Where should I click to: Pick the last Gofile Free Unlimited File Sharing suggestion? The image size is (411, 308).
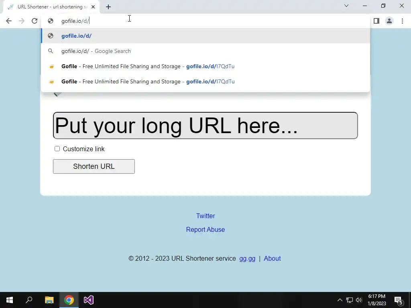206,81
